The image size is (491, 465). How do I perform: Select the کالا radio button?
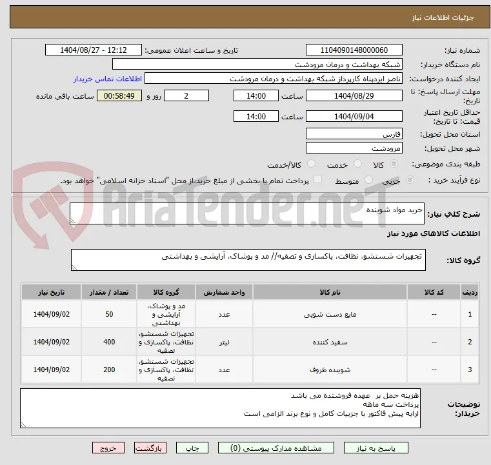tap(394, 164)
